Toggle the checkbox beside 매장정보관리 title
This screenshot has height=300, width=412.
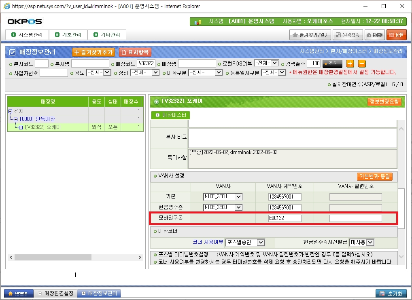coord(12,52)
